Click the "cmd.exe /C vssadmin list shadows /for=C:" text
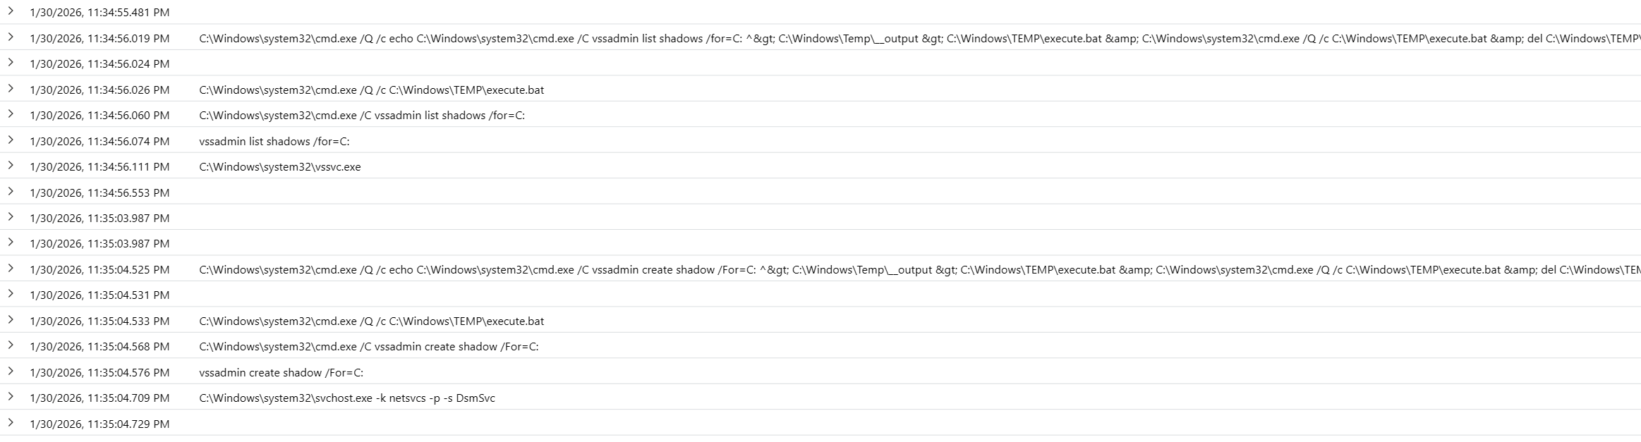Viewport: 1641px width, 442px height. click(x=362, y=116)
